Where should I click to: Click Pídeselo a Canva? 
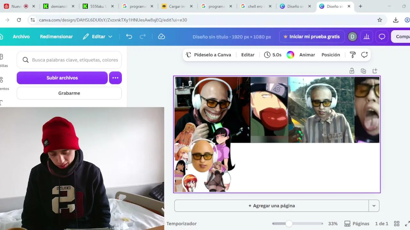tap(209, 55)
